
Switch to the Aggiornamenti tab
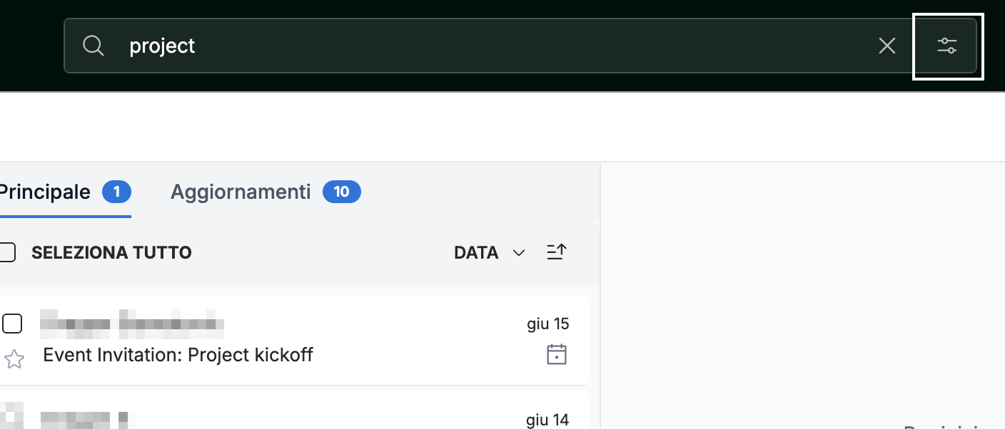click(266, 192)
